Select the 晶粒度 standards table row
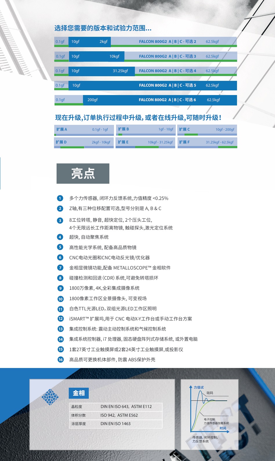The height and width of the screenshot is (461, 275). (x=115, y=407)
